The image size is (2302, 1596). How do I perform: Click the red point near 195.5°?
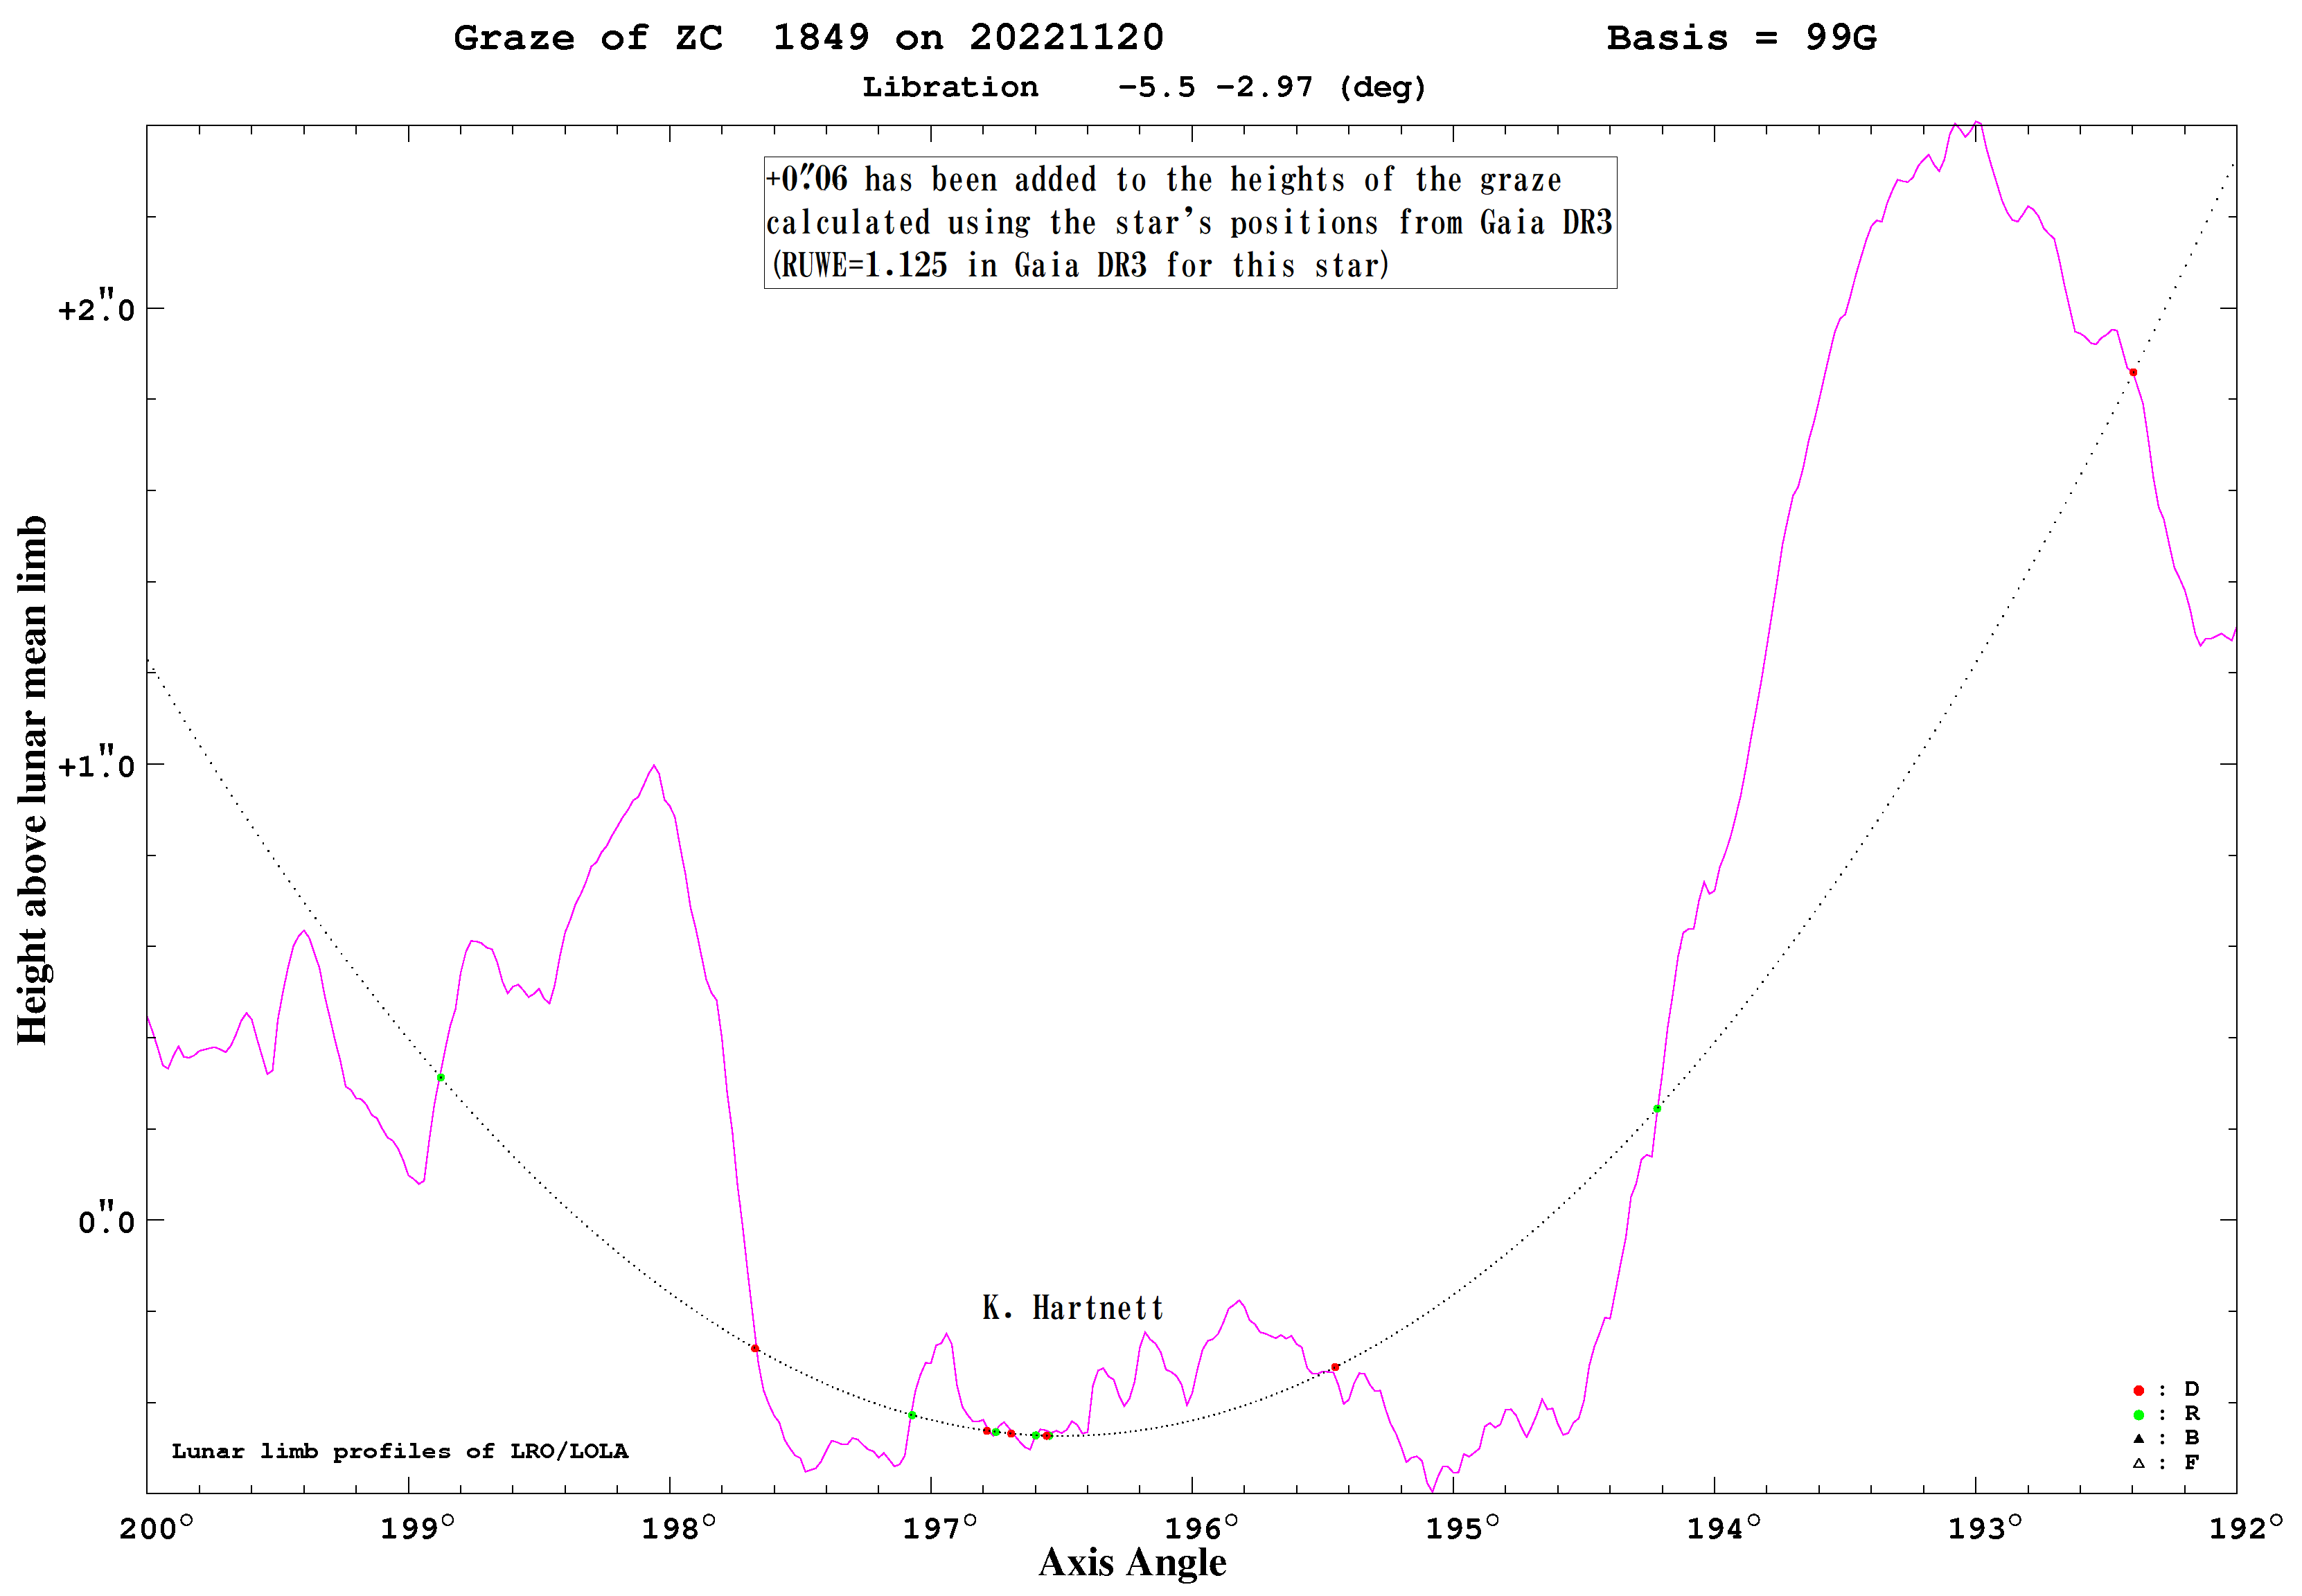click(1335, 1367)
